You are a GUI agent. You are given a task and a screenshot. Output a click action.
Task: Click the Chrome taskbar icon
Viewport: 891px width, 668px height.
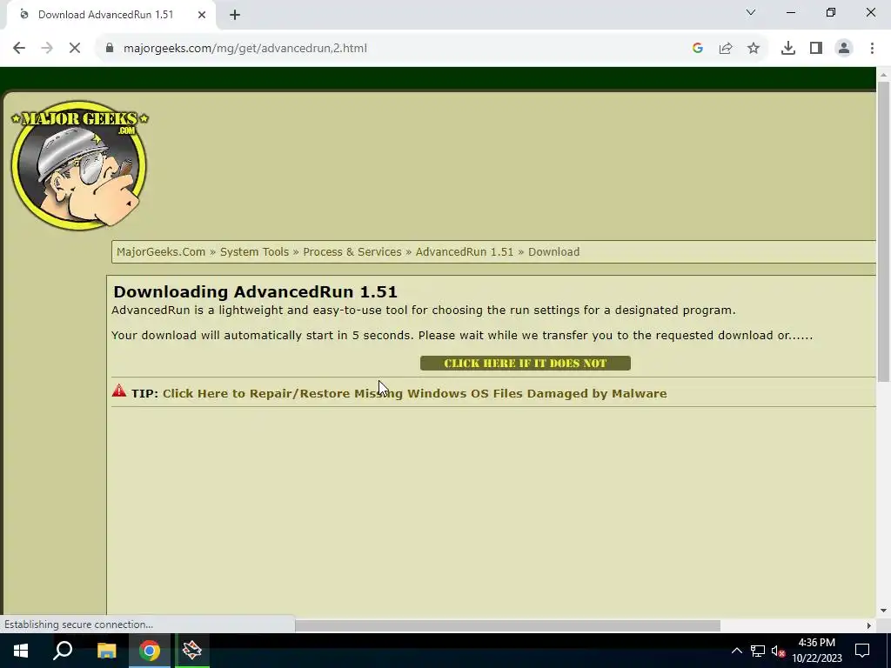point(150,651)
